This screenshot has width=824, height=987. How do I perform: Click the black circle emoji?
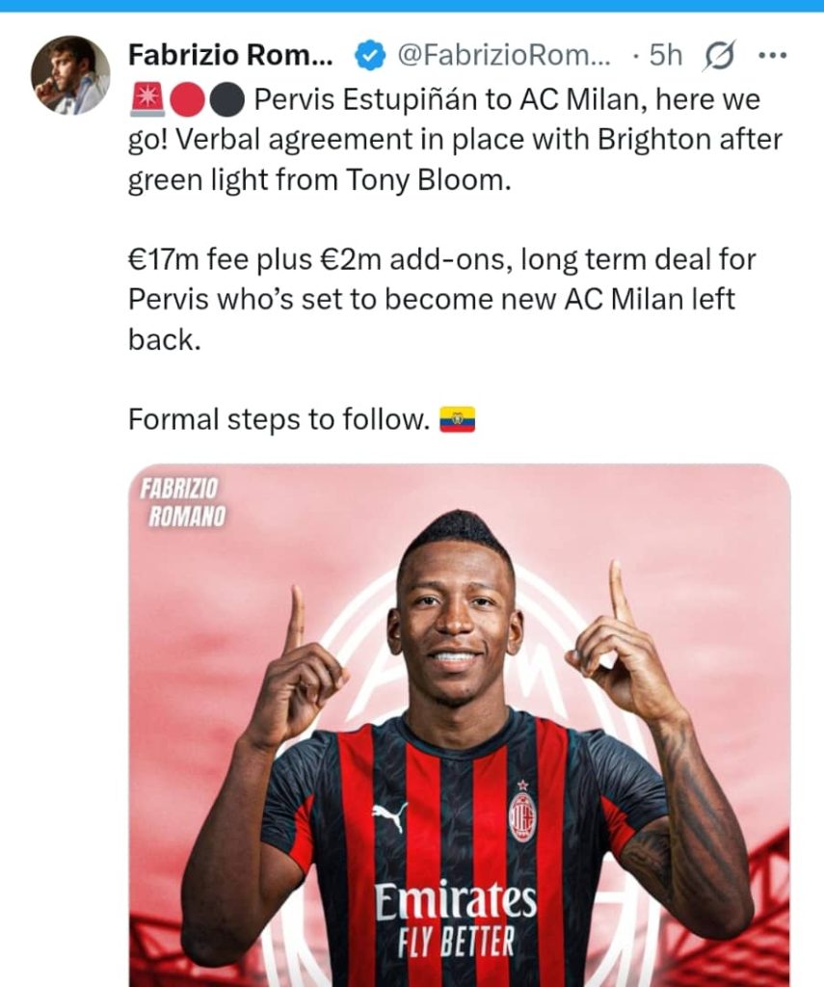[226, 100]
